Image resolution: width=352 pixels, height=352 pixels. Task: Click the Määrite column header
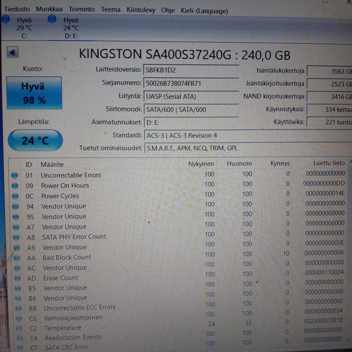point(52,164)
